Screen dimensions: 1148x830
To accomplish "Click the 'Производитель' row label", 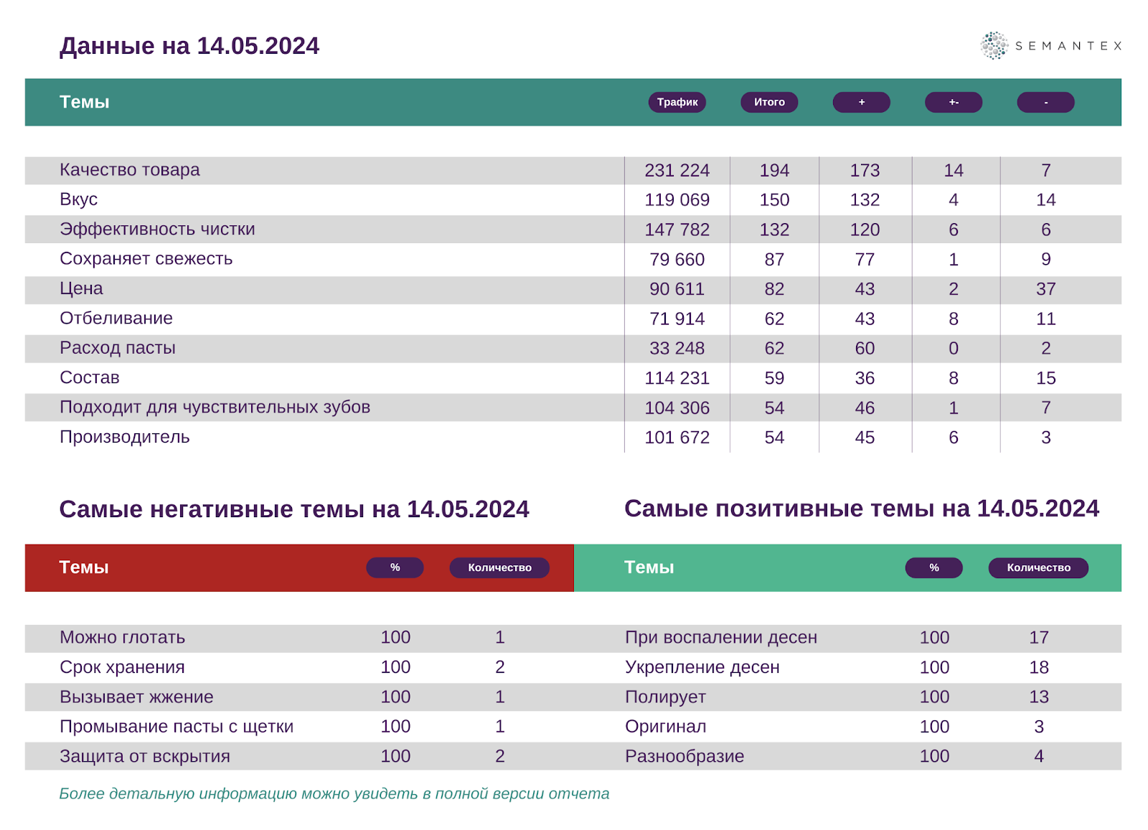I will [125, 437].
